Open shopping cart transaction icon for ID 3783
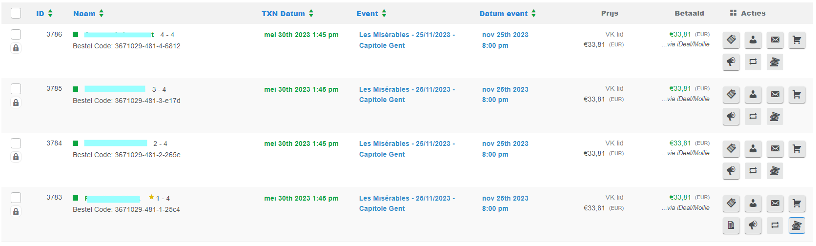 (x=797, y=204)
